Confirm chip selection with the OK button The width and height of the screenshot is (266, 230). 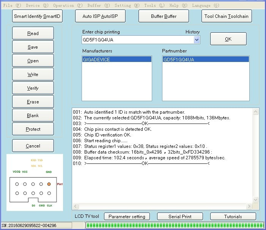228,39
